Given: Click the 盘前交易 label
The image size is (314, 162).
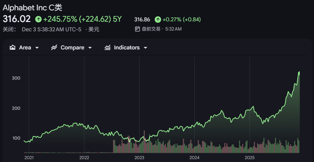Looking at the screenshot, I should pyautogui.click(x=151, y=29).
